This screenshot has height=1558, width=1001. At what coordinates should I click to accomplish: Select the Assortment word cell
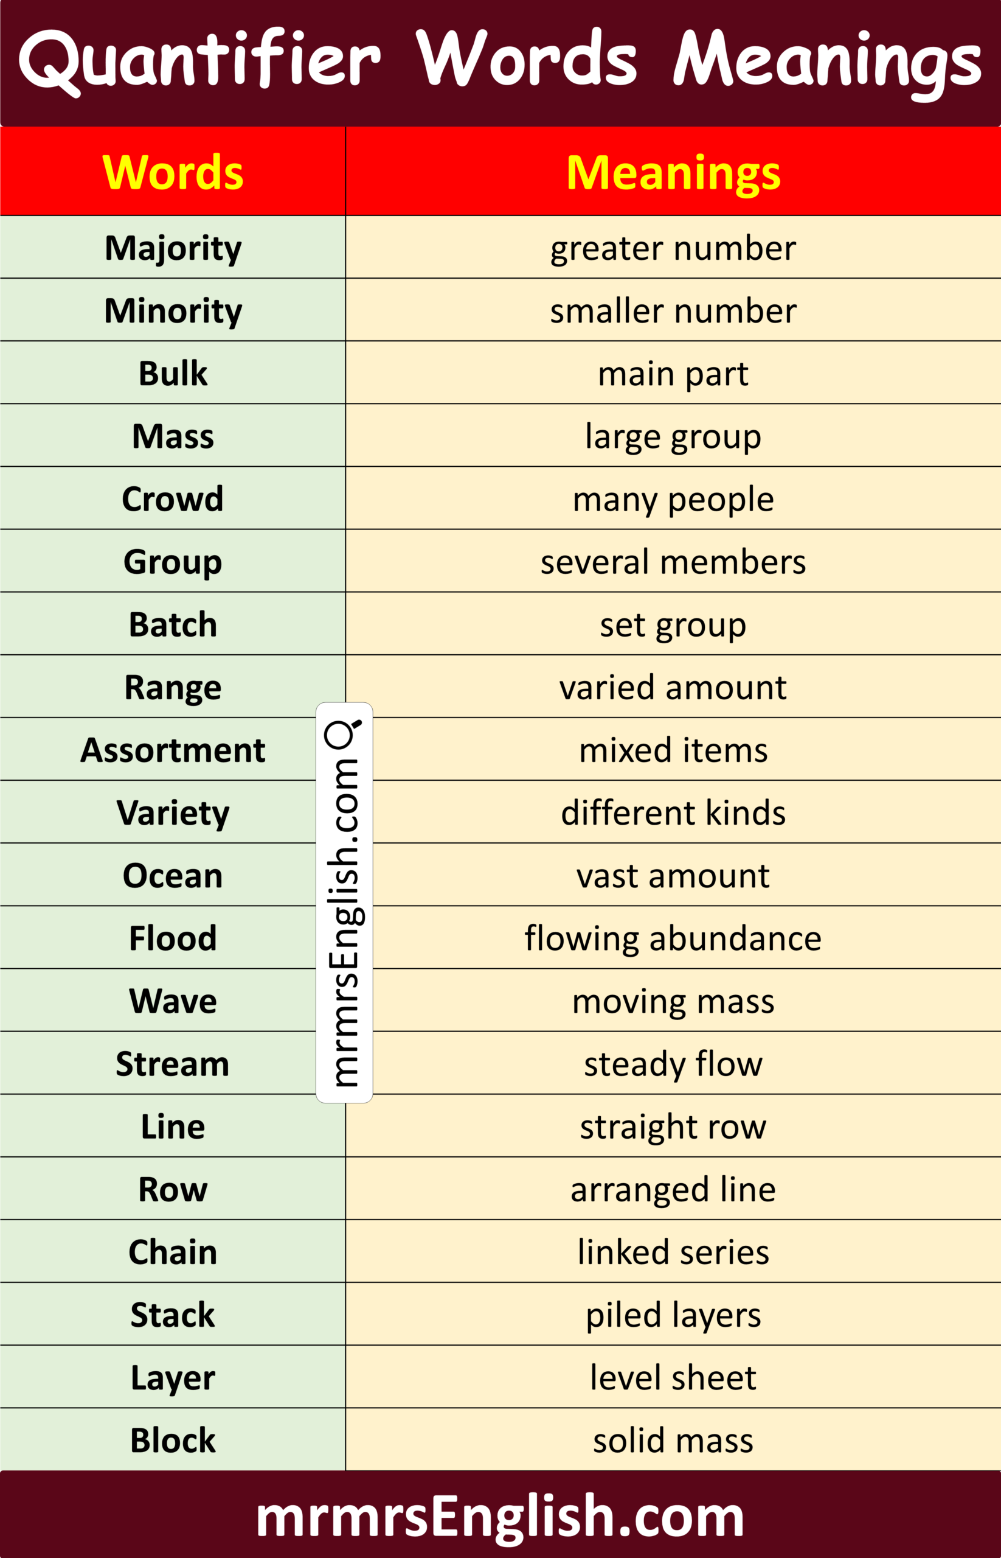173,750
